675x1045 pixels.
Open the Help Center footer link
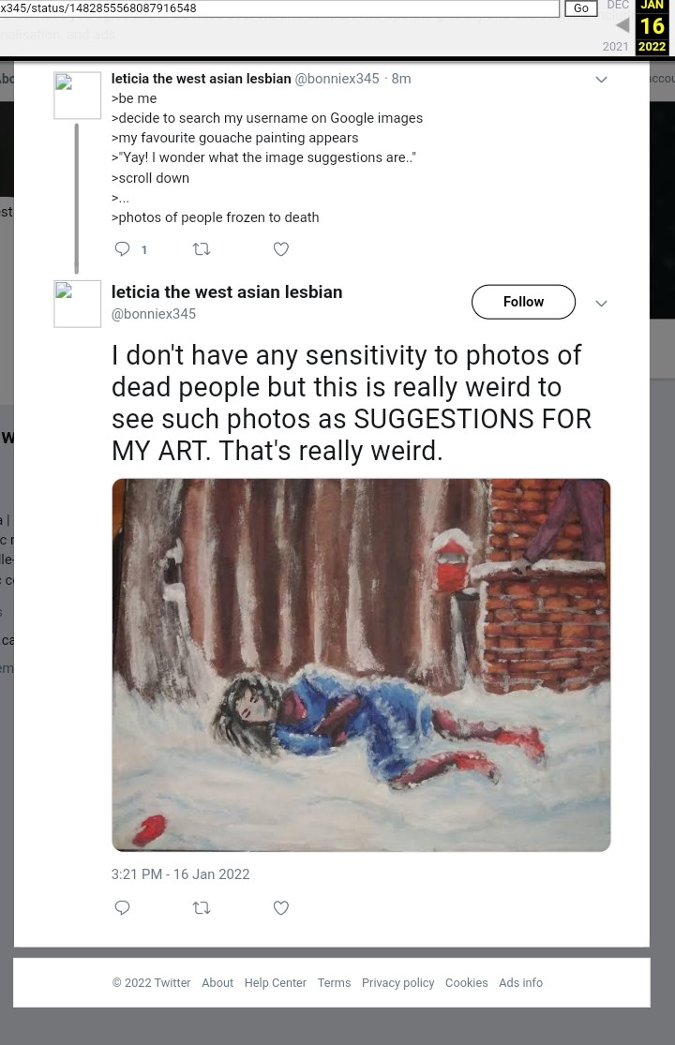coord(275,982)
